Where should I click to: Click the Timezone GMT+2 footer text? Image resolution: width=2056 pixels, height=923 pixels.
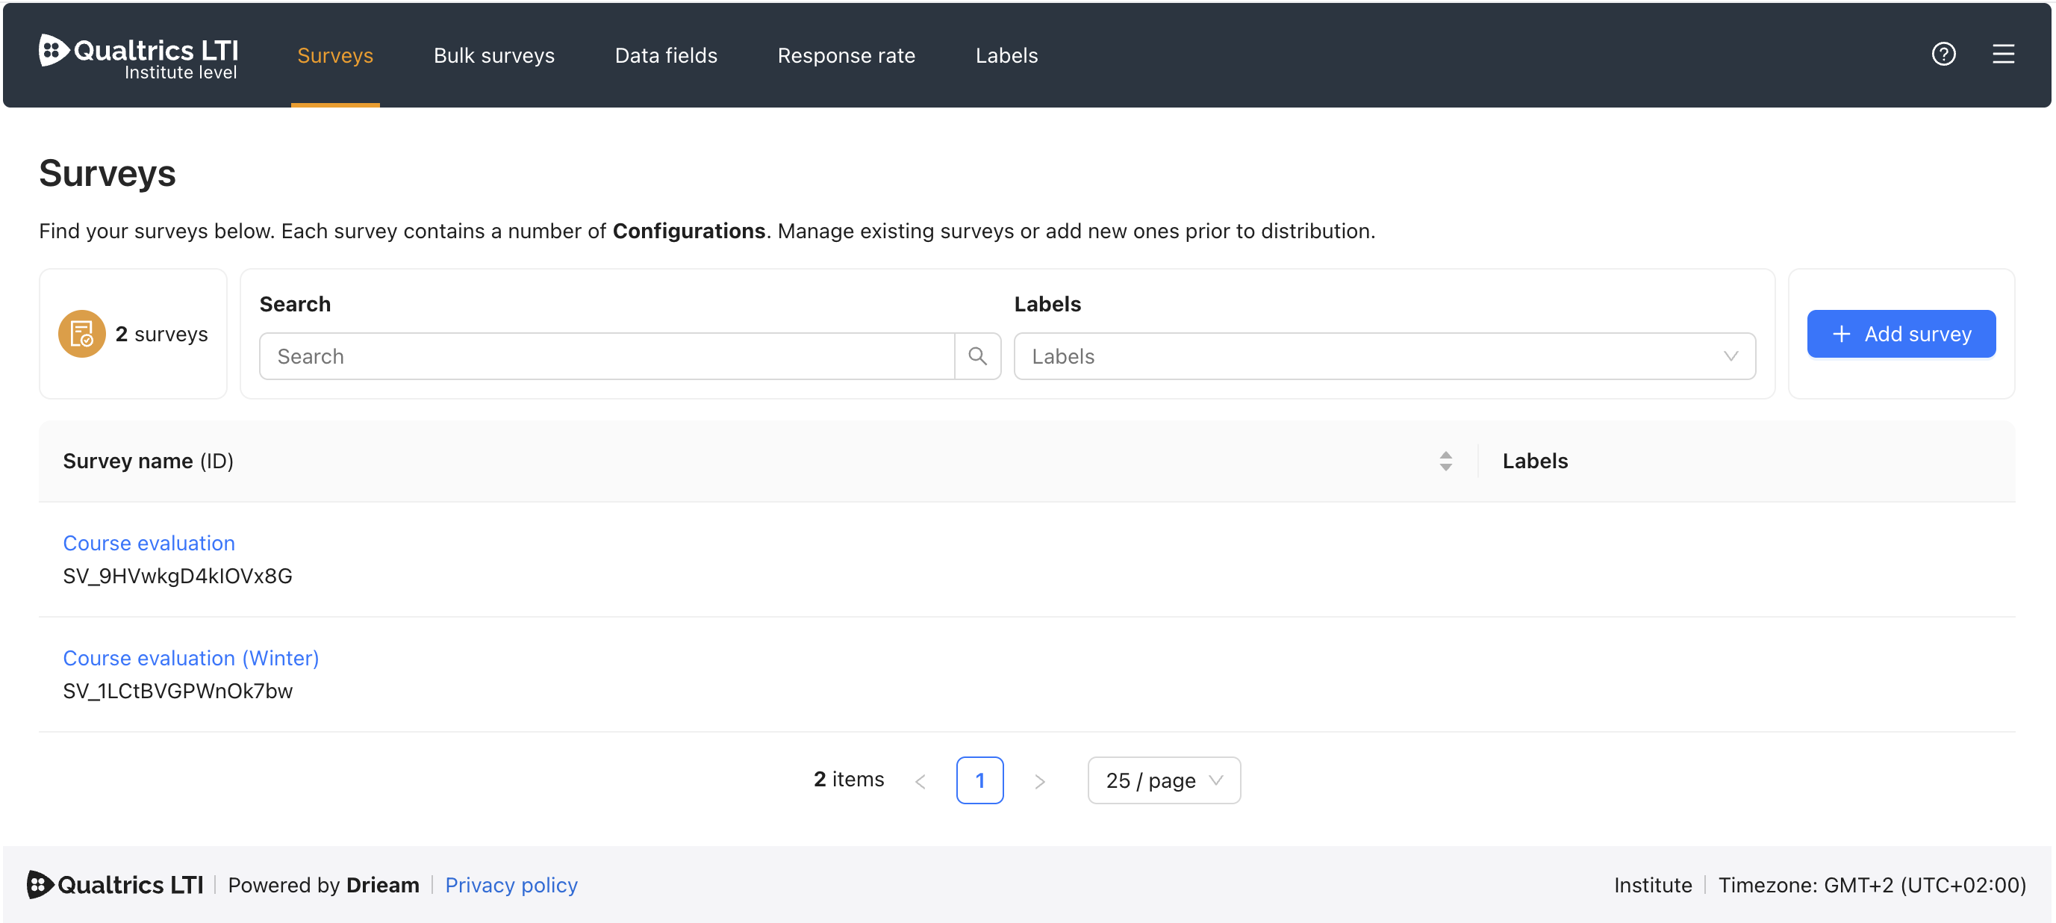coord(1872,885)
